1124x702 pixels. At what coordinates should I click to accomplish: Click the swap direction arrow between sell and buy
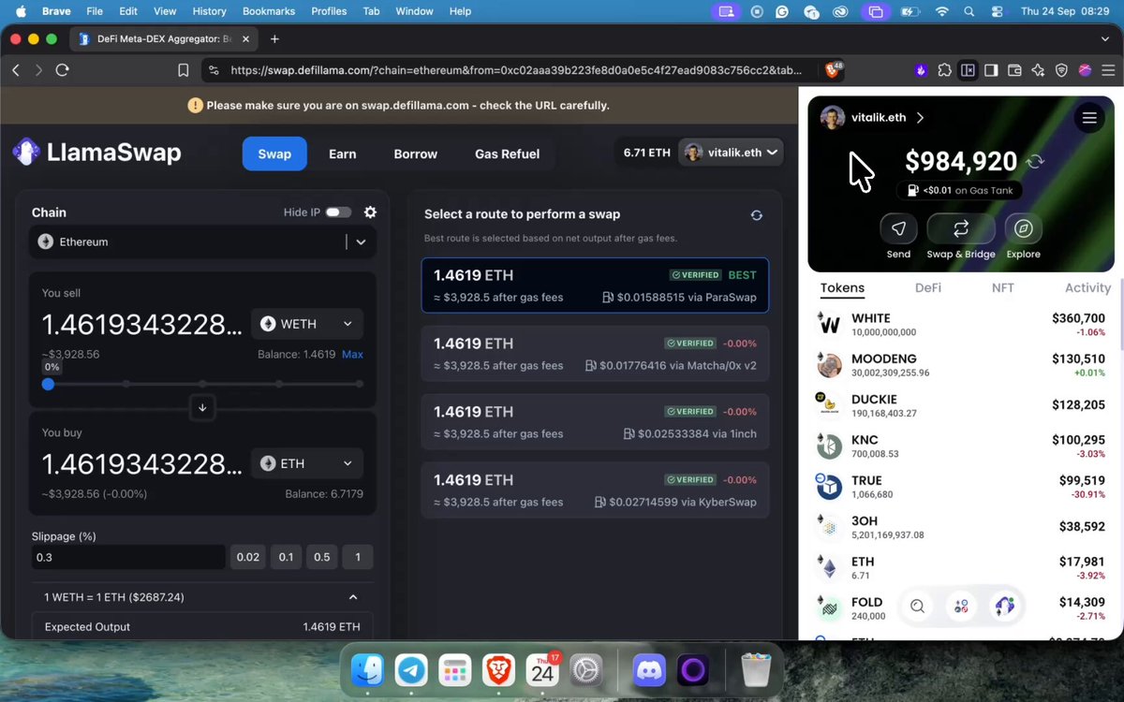pos(202,408)
